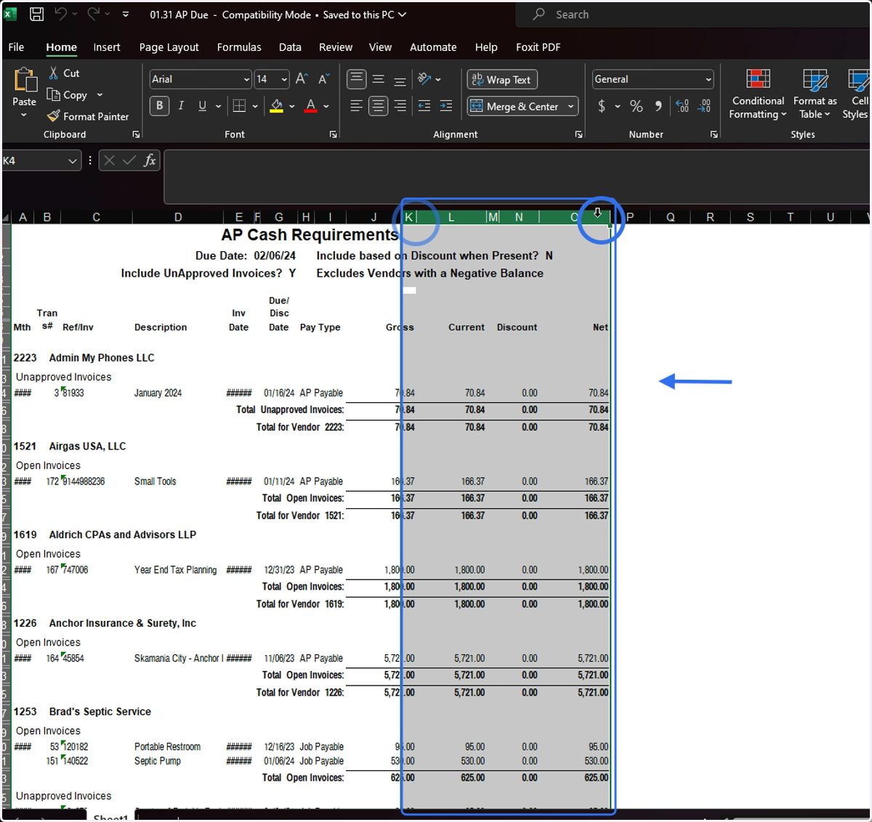The width and height of the screenshot is (872, 822).
Task: Undo the last action
Action: [61, 14]
